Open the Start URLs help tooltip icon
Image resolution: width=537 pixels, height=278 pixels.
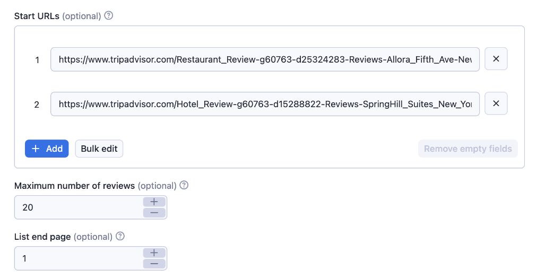[109, 16]
